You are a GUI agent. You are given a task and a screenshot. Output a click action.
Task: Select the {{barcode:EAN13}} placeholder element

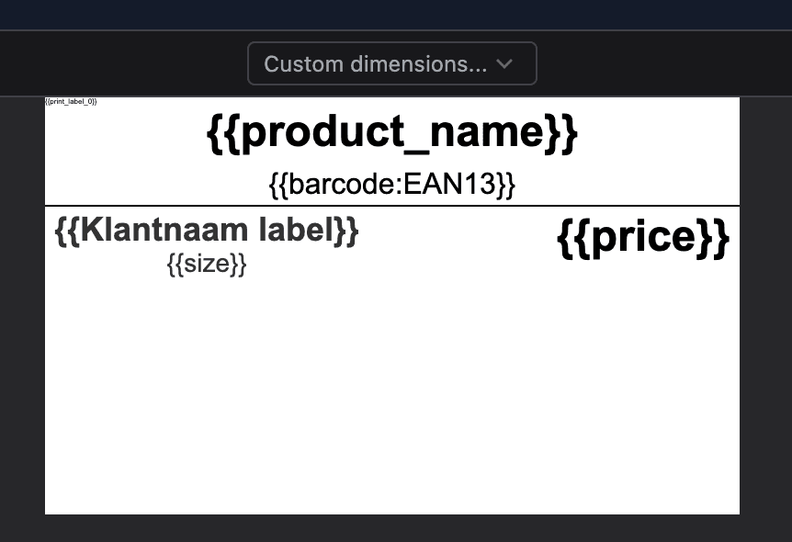(391, 184)
